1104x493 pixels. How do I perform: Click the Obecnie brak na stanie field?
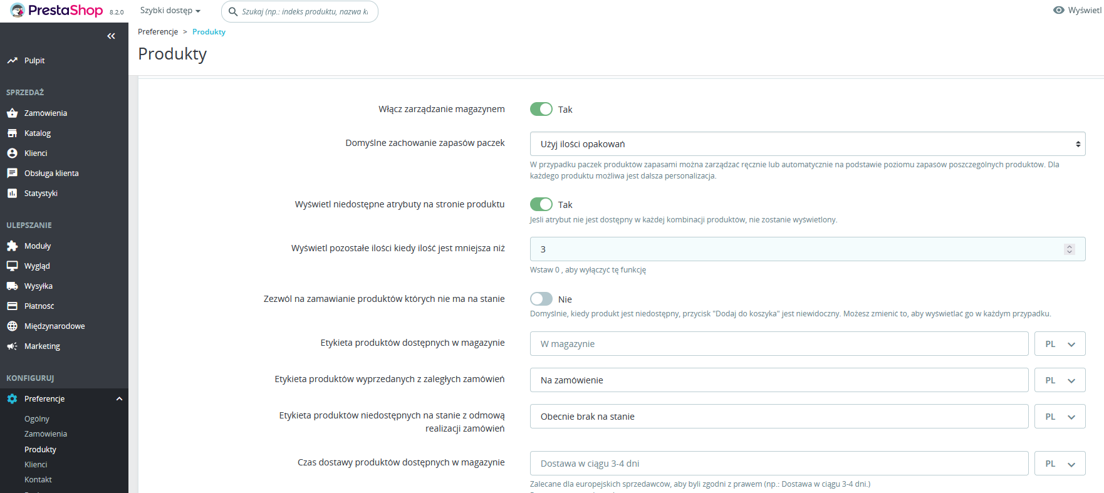point(779,417)
